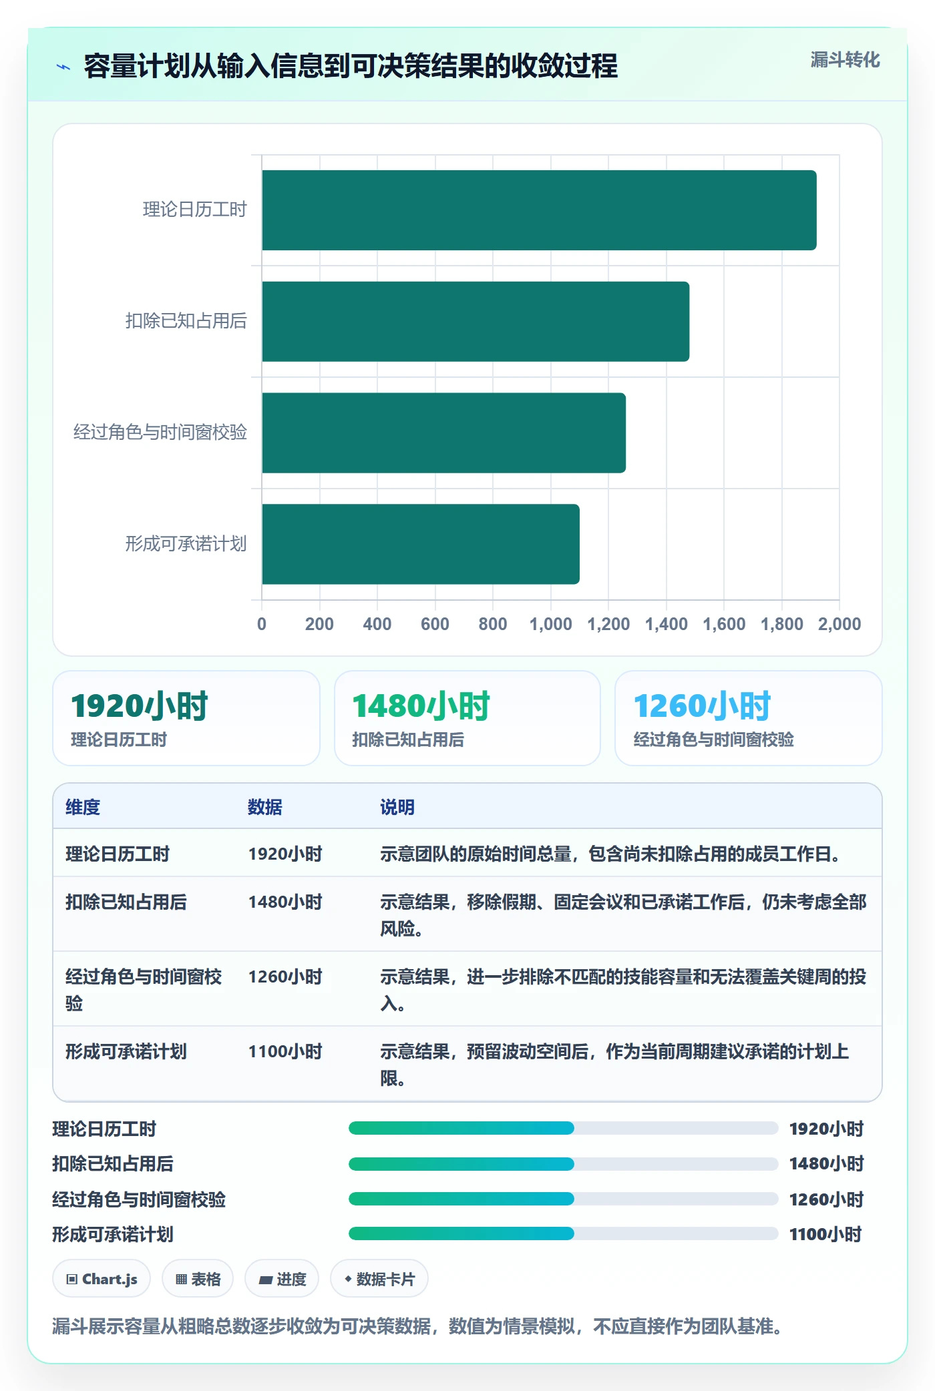Image resolution: width=935 pixels, height=1391 pixels.
Task: Click the 形成可承诺计划 chart bar
Action: coord(421,544)
